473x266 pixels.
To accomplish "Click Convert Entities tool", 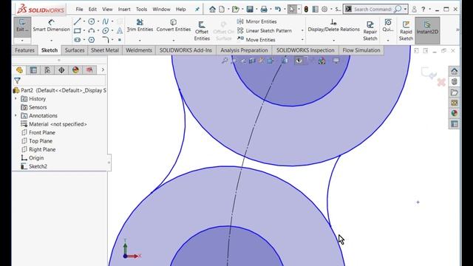I will 174,26.
